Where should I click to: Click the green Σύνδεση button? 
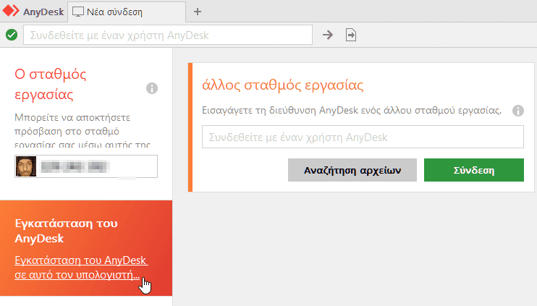tap(474, 170)
